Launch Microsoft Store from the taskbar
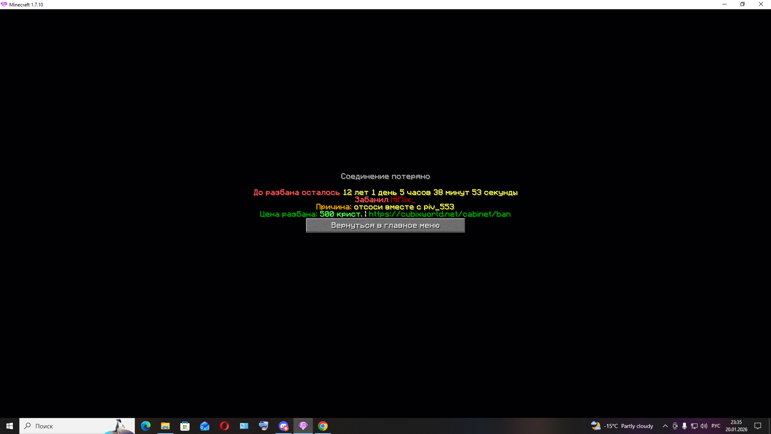 185,426
